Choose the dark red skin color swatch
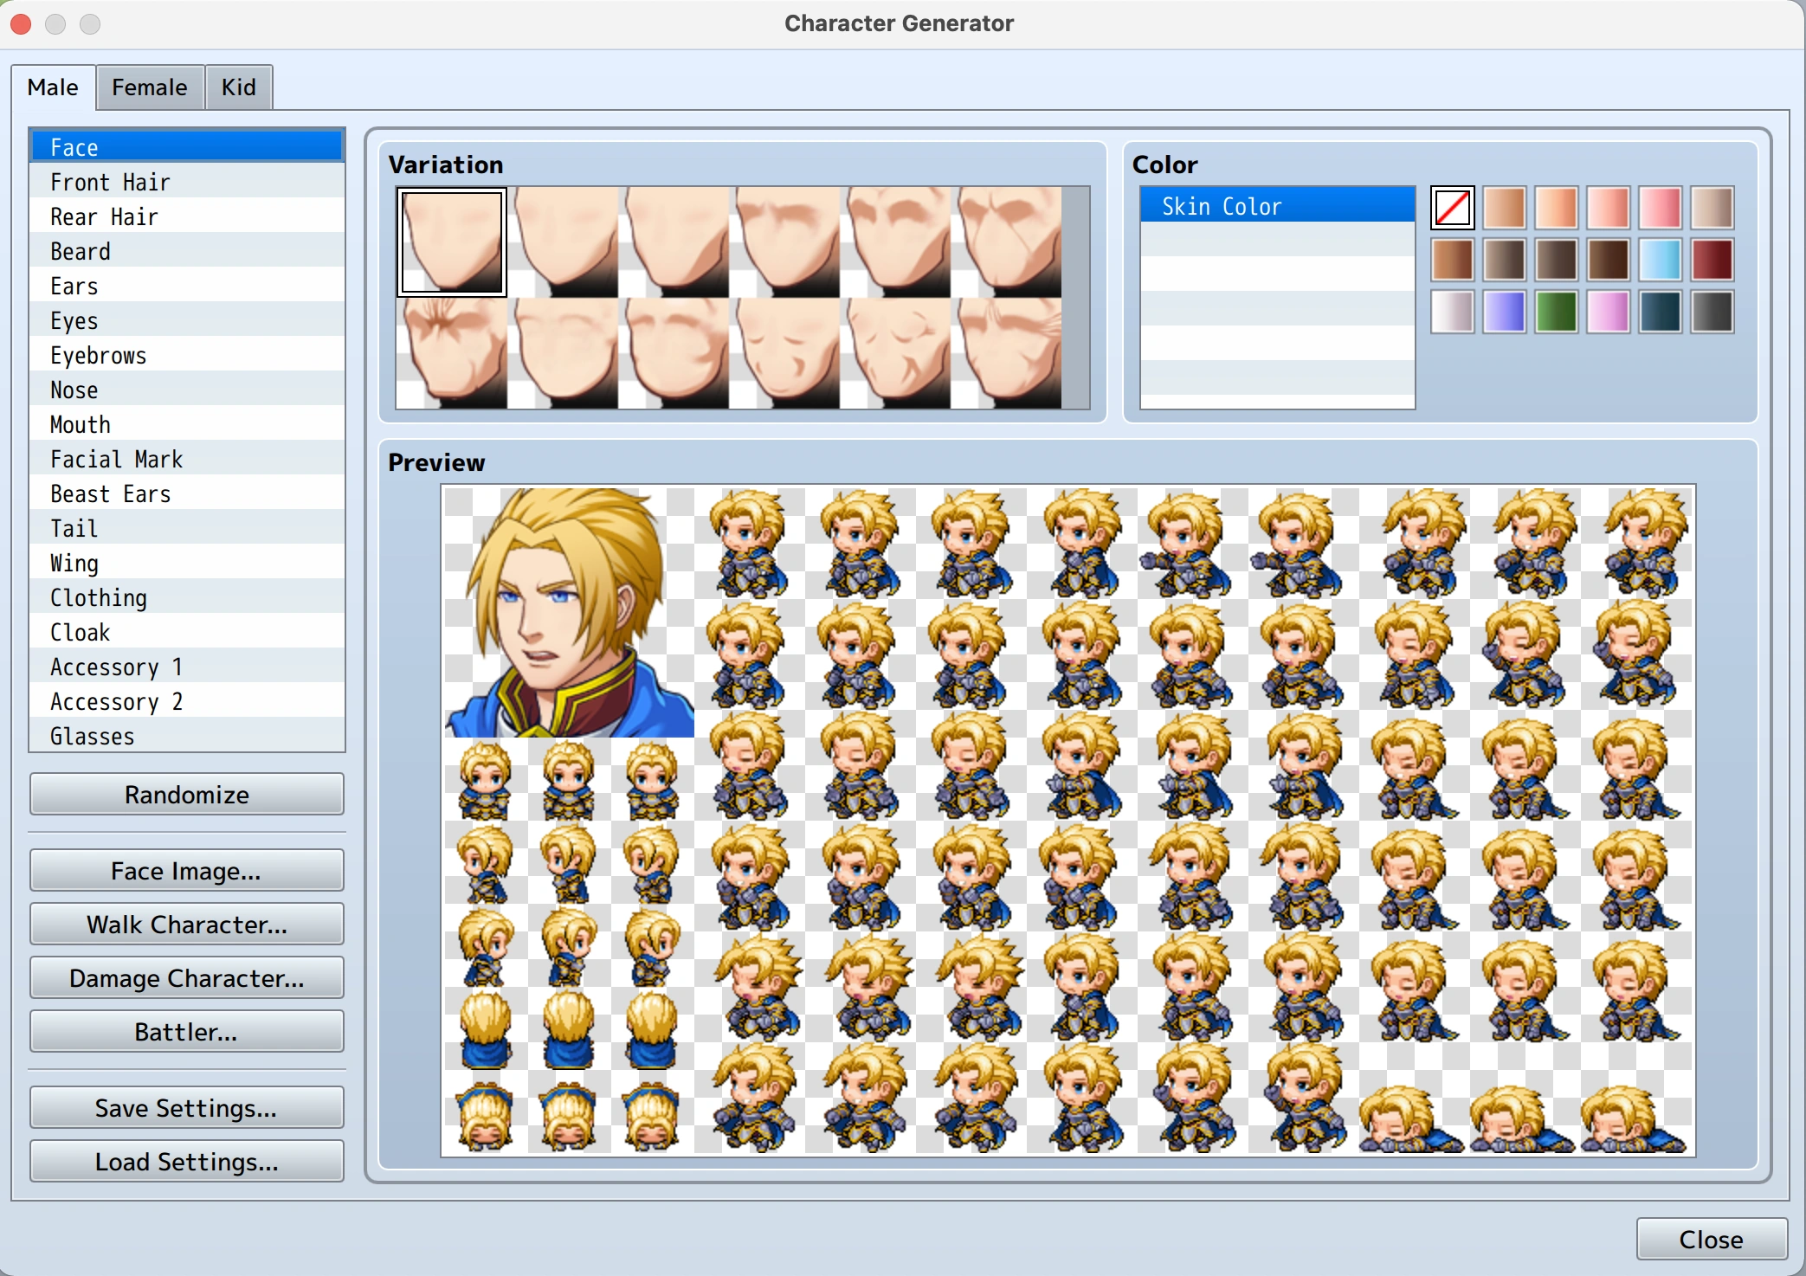The image size is (1806, 1276). (x=1712, y=260)
